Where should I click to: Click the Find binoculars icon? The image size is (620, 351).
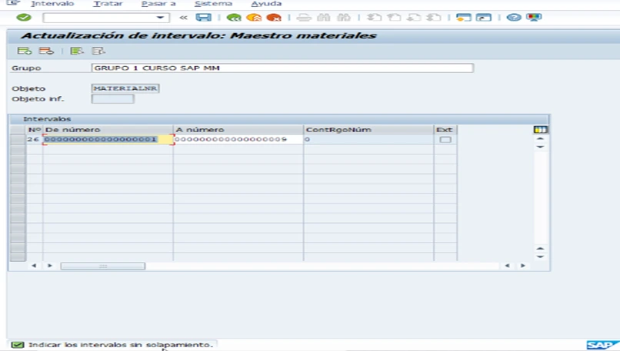point(323,18)
